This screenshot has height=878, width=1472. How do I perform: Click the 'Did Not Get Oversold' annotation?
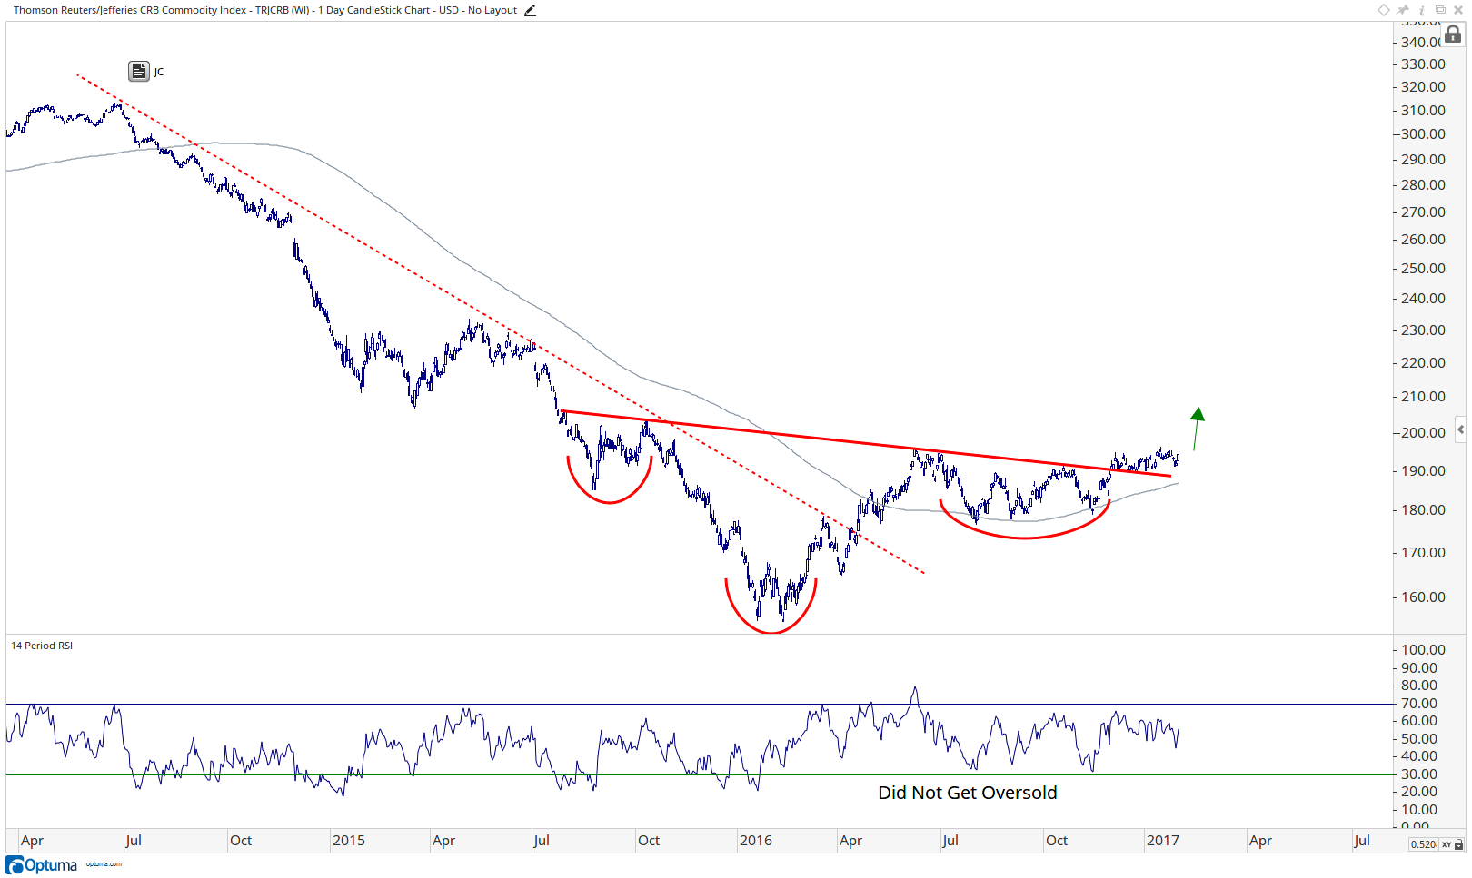tap(968, 793)
